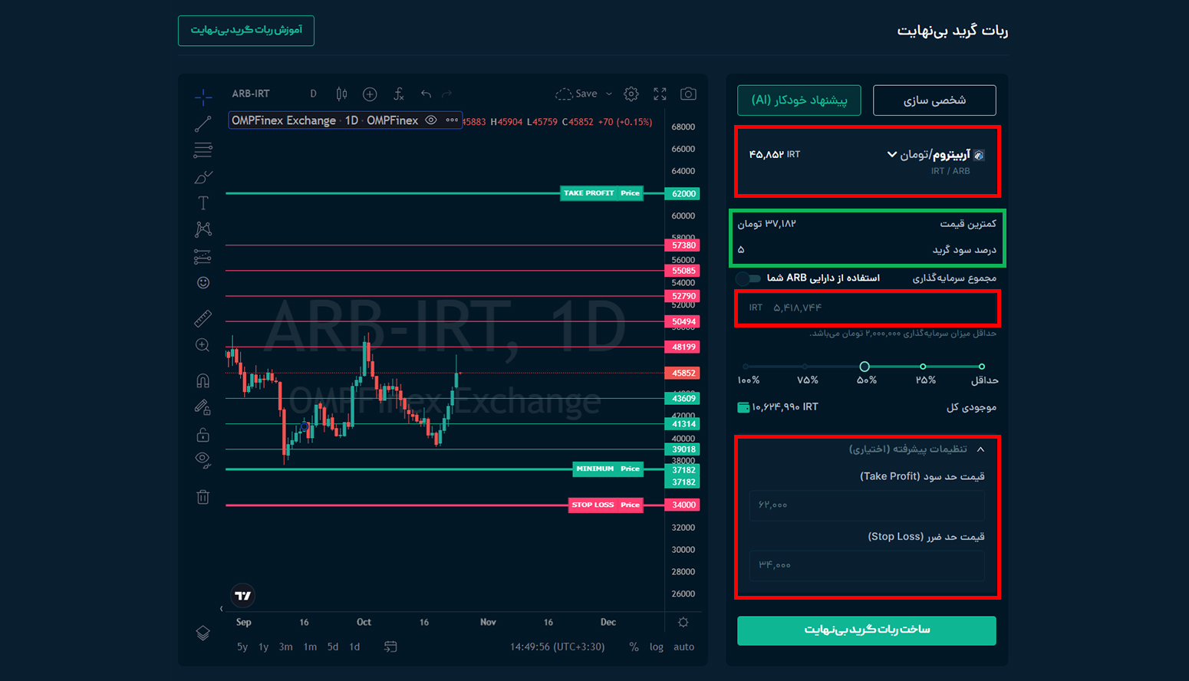
Task: Toggle log scale on chart
Action: [x=657, y=646]
